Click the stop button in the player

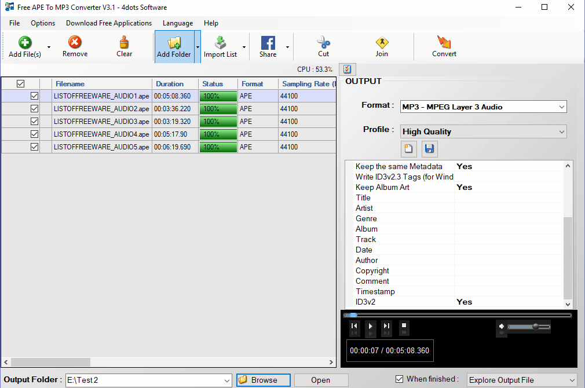404,325
